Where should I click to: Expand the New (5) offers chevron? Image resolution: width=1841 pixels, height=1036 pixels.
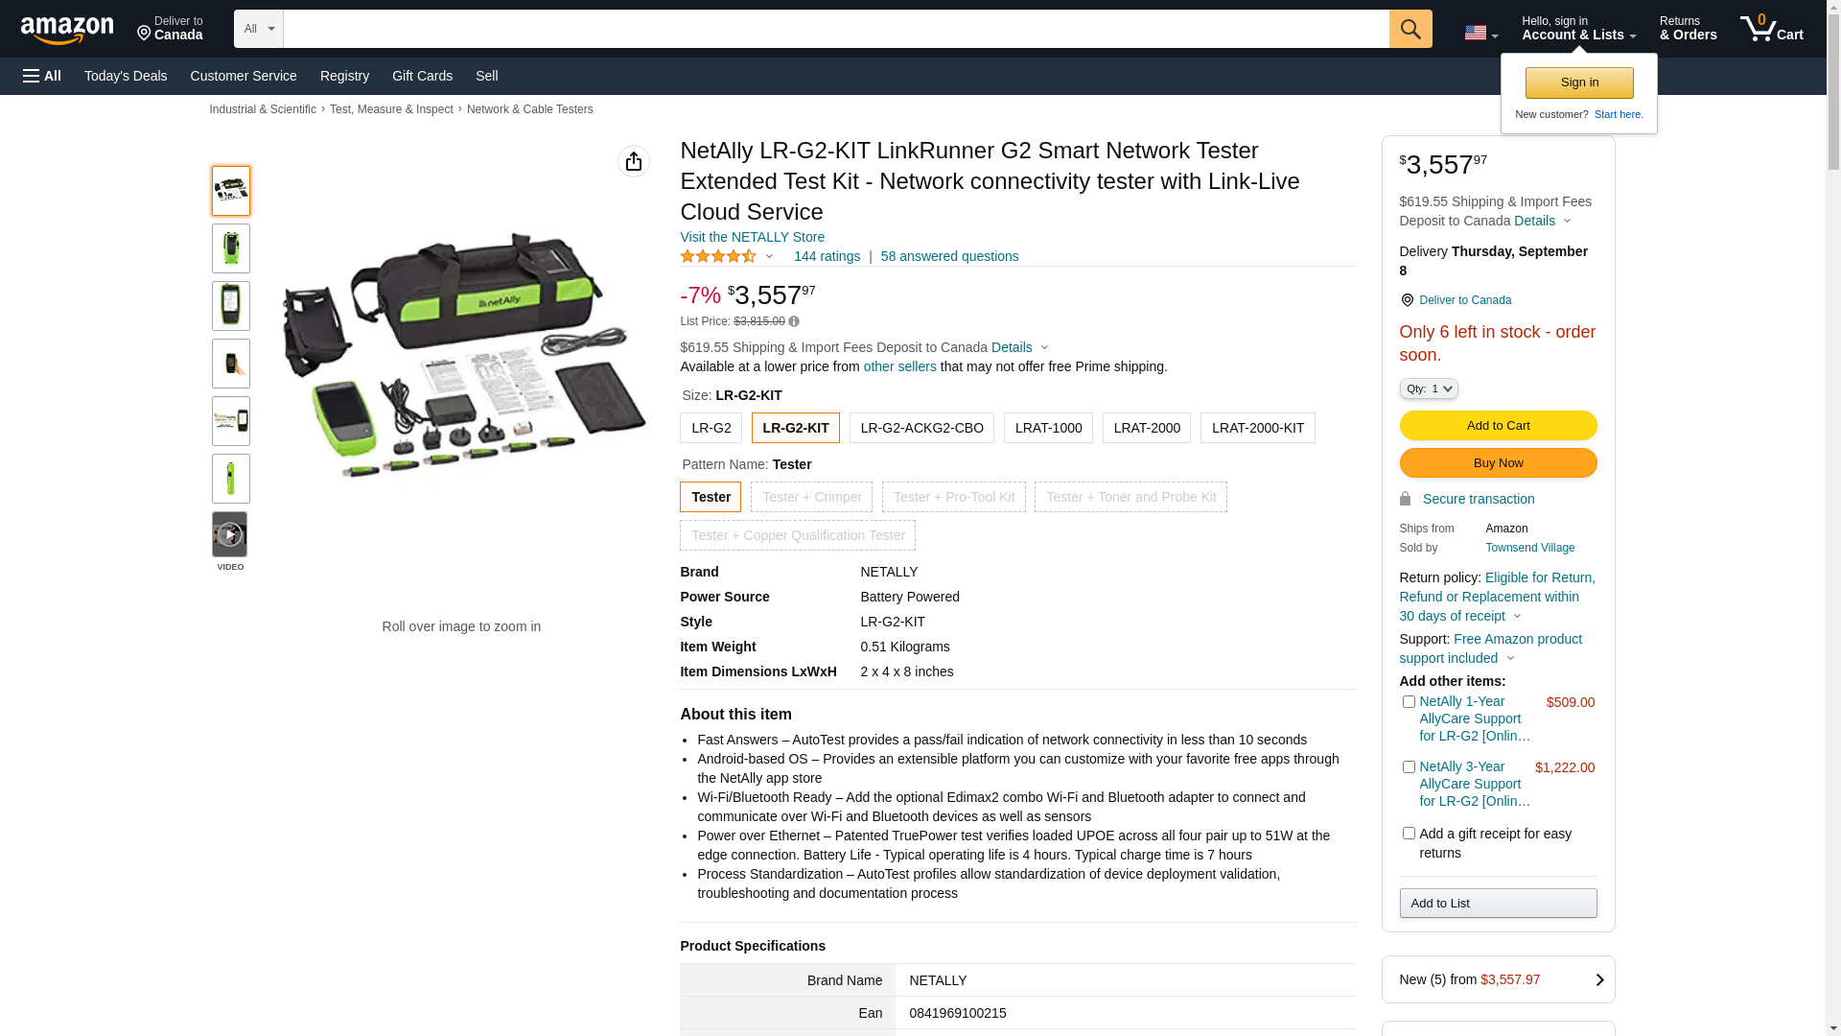pos(1598,979)
